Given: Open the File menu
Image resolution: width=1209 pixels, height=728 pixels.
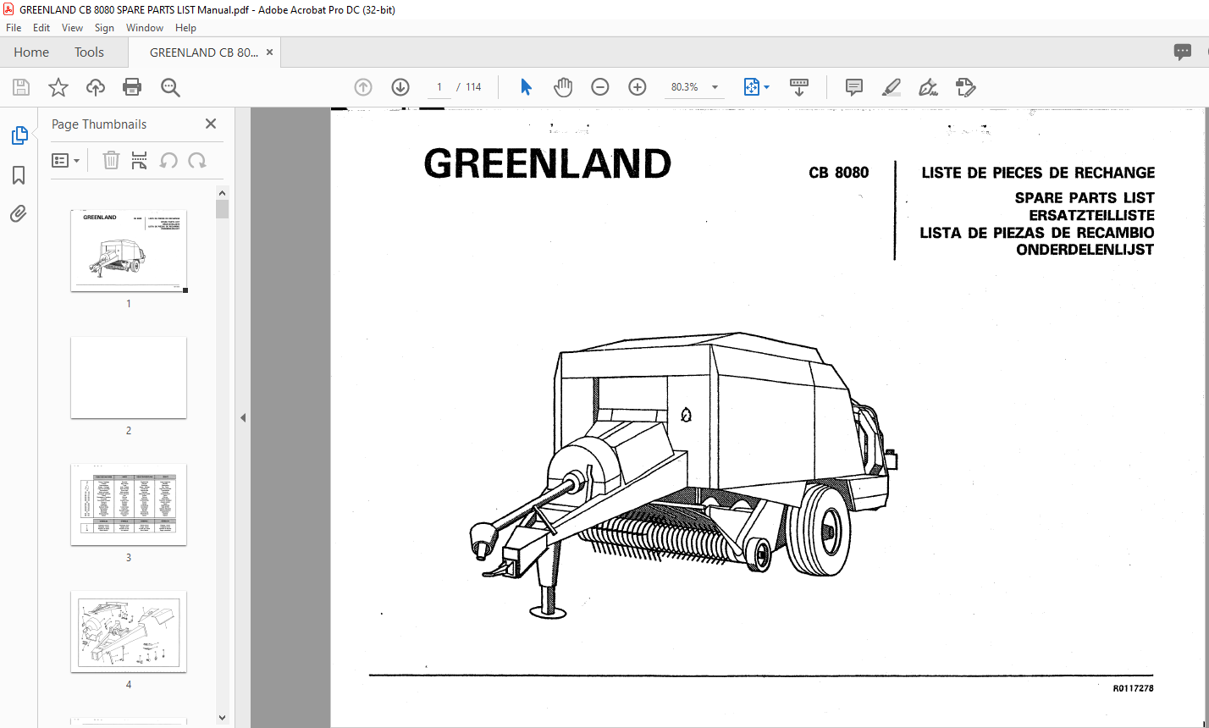Looking at the screenshot, I should point(14,28).
